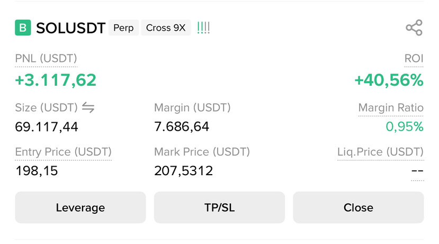
Task: Open the Leverage adjustment button
Action: pyautogui.click(x=80, y=207)
